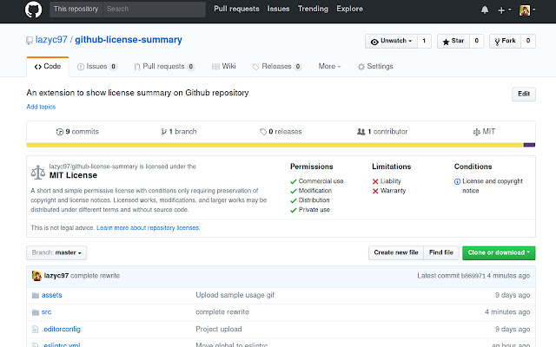Switch to the Pull requests tab
Image resolution: width=556 pixels, height=347 pixels.
click(x=162, y=66)
